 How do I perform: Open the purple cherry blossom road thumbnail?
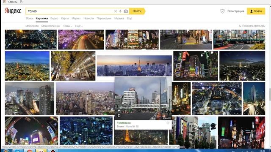point(81,39)
